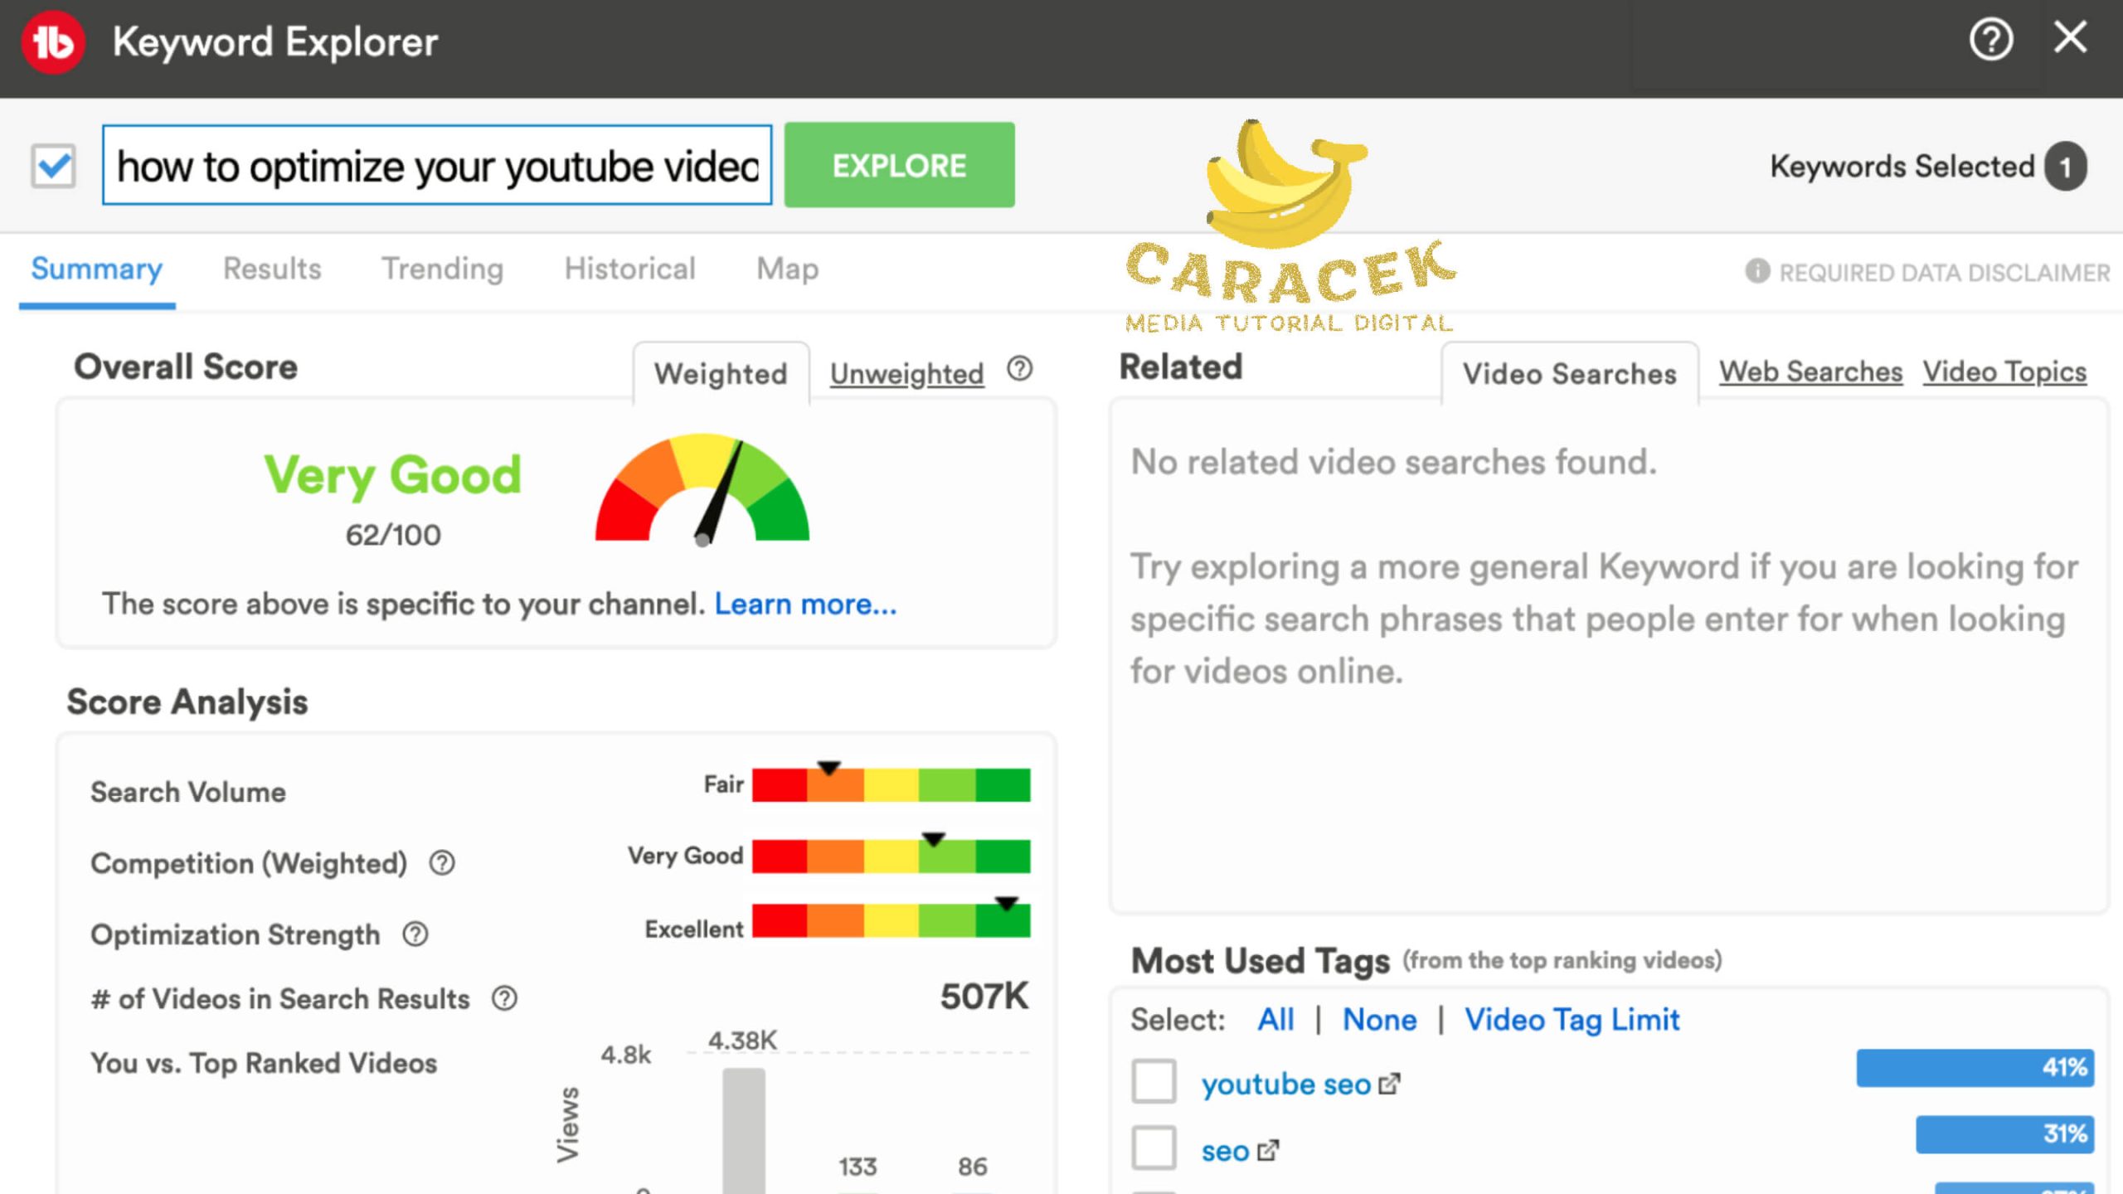Click the Video Topics tab
2123x1194 pixels.
click(2005, 373)
